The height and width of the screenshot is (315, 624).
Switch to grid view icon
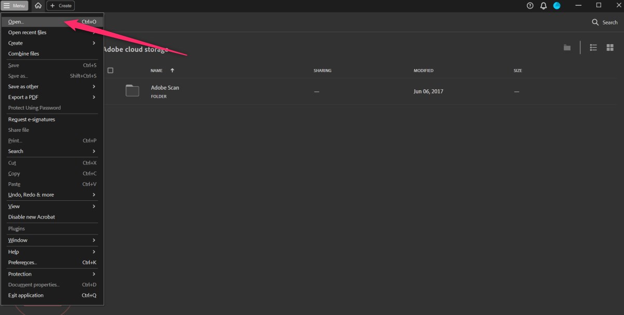point(609,48)
